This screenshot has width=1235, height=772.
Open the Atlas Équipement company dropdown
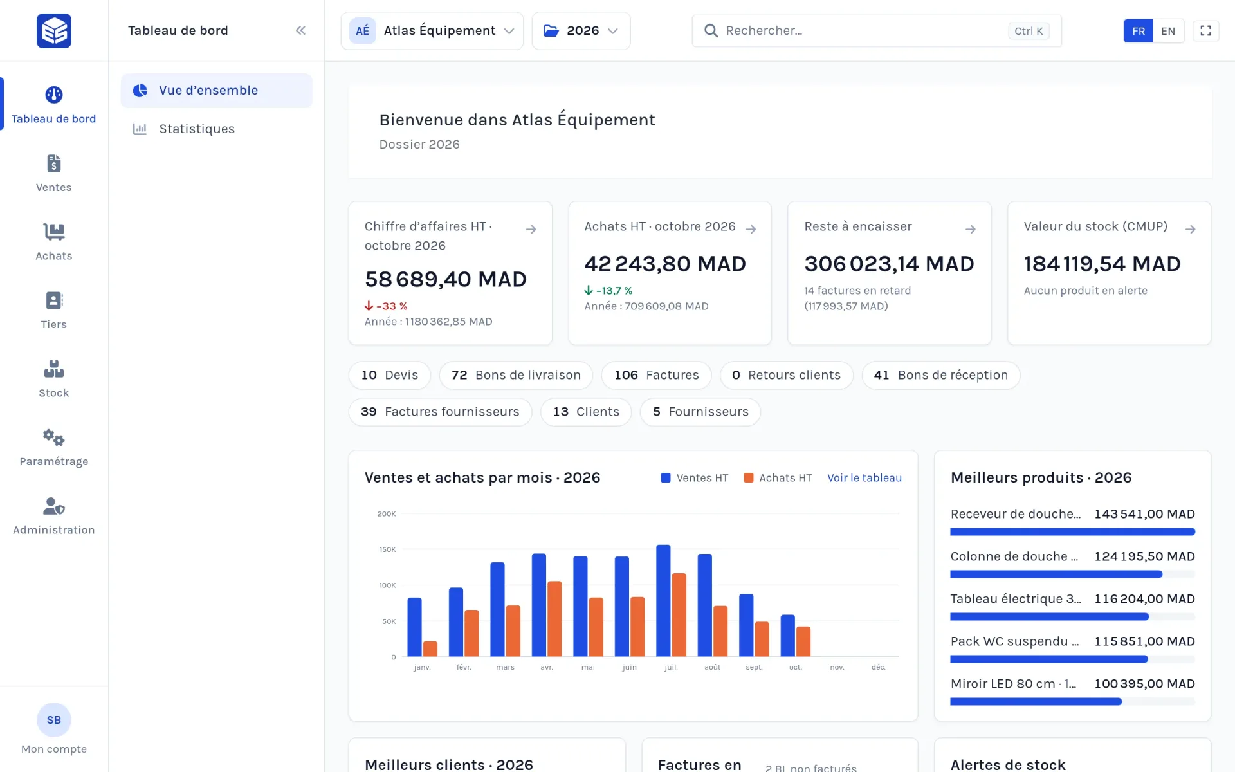[432, 30]
